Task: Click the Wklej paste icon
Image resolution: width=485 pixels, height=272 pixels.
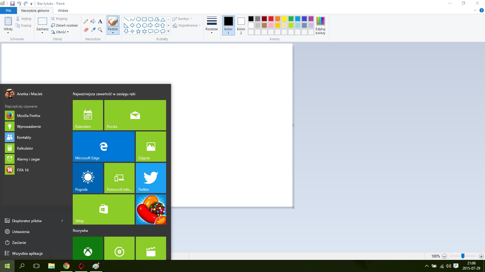Action: point(8,21)
